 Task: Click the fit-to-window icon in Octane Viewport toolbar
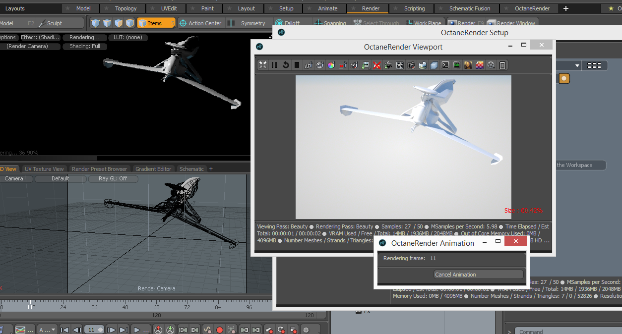coord(263,65)
